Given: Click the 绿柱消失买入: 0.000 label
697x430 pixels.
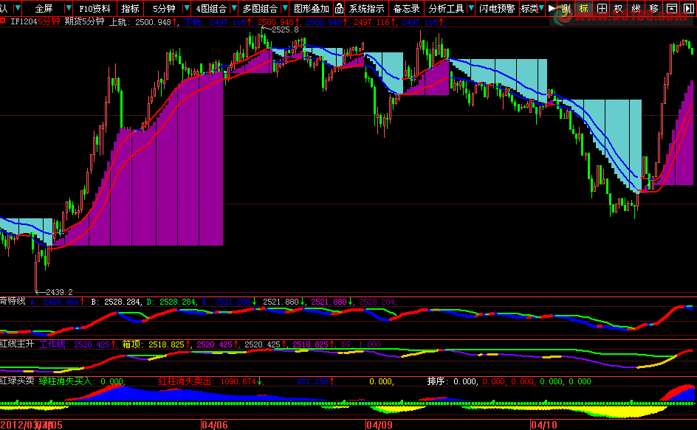Looking at the screenshot, I should pyautogui.click(x=81, y=381).
